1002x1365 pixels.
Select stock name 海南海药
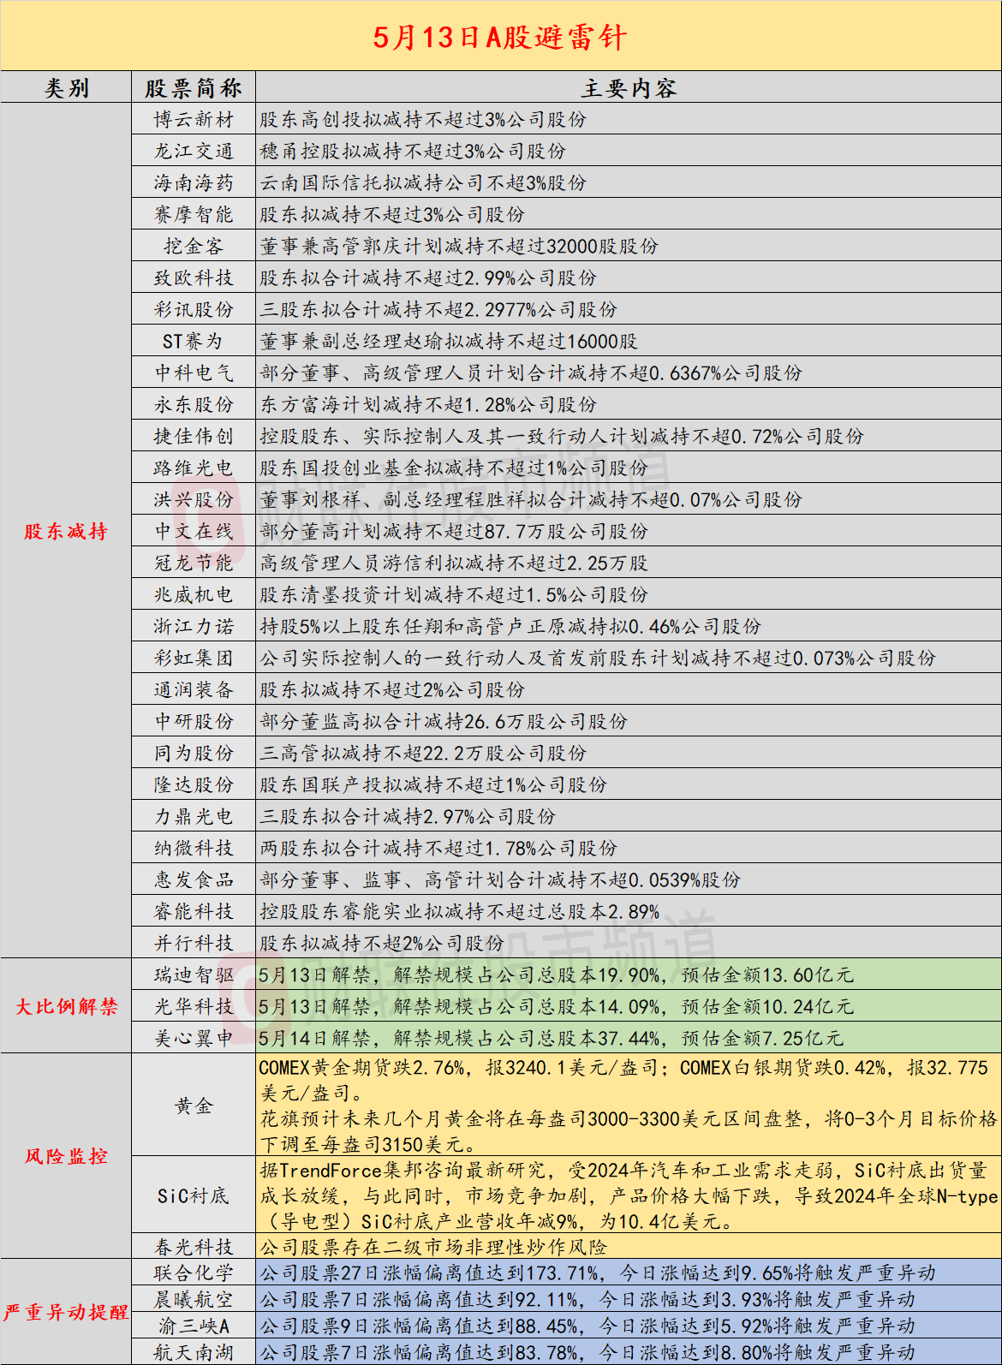coord(194,182)
